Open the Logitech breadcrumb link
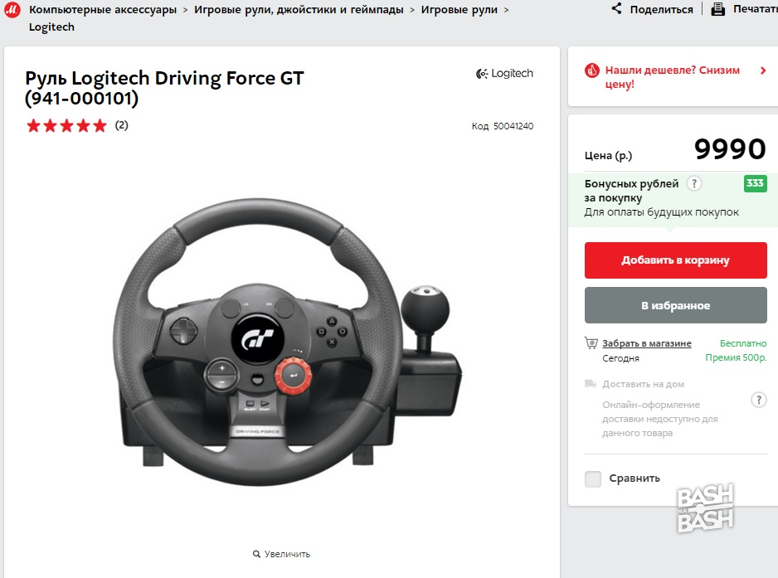778x578 pixels. coord(51,27)
